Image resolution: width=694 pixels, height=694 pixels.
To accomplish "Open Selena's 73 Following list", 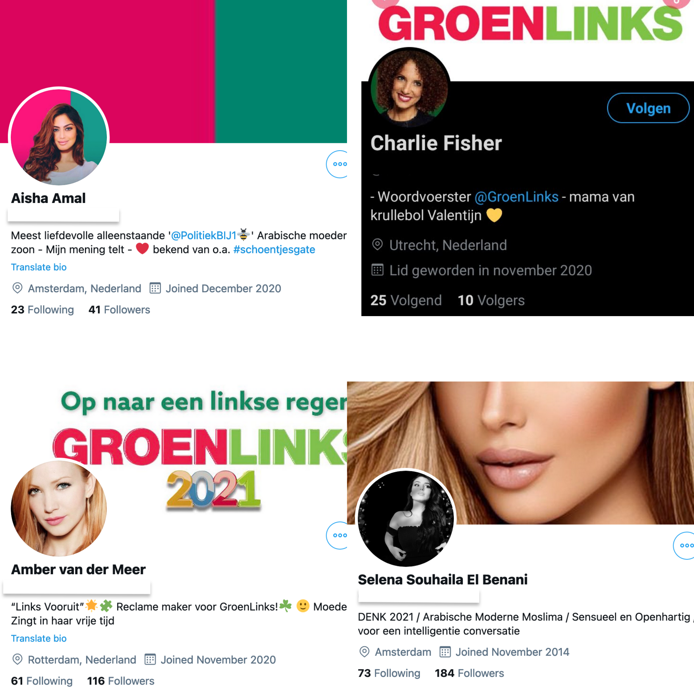I will (x=389, y=673).
